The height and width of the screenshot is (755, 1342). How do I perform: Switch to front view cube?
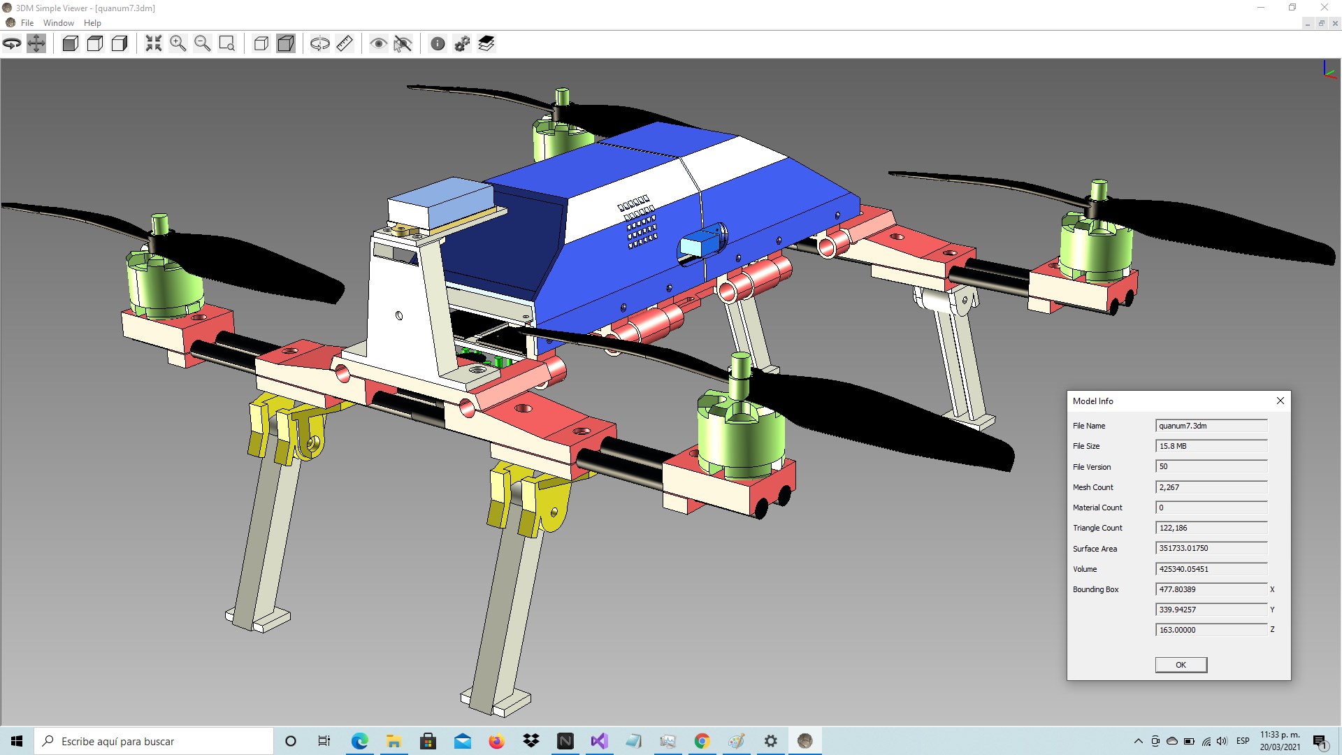pos(70,44)
